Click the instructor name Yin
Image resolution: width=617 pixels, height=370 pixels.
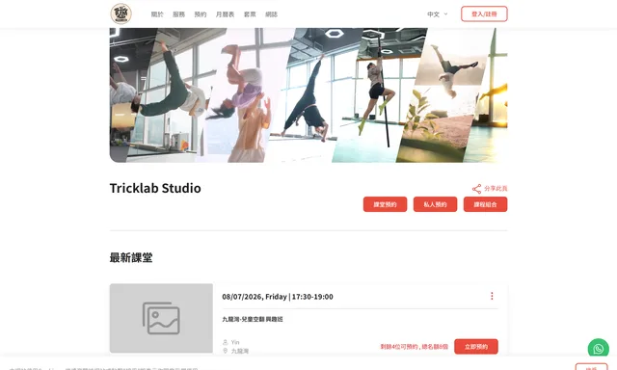(235, 342)
